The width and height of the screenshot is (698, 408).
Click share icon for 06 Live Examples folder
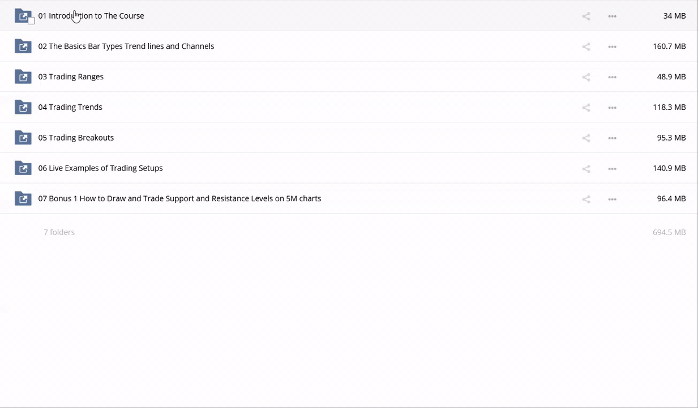click(x=586, y=169)
